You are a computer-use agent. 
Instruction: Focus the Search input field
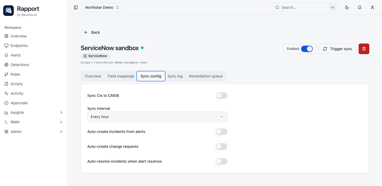[306, 7]
